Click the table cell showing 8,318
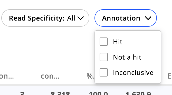Viewport: 172px width, 95px height. (60, 93)
